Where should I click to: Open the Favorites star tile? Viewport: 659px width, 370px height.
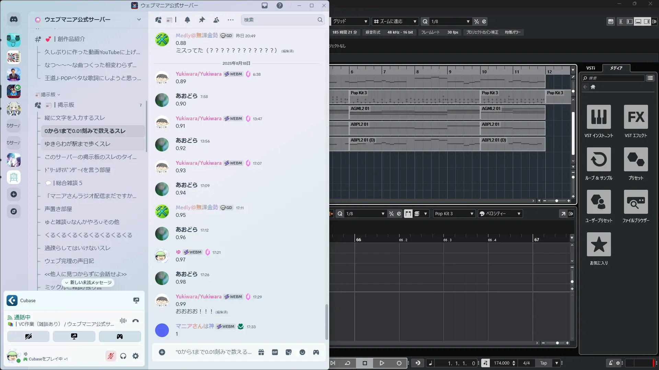click(599, 245)
